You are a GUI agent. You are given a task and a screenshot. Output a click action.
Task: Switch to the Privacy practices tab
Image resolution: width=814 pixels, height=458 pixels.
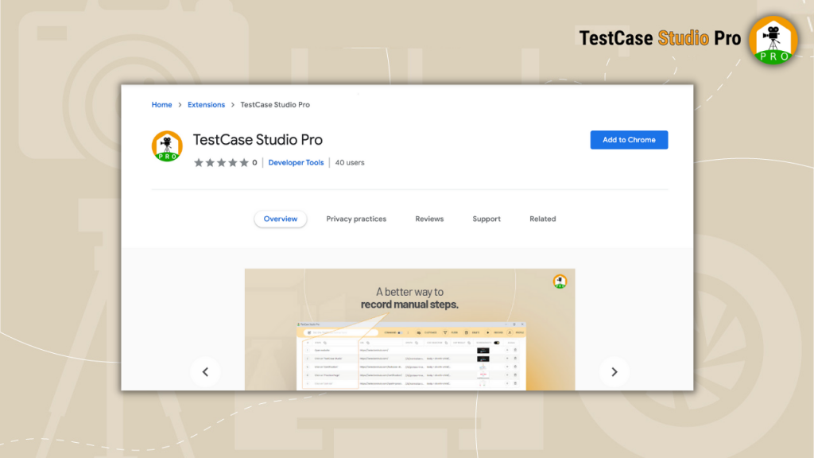[x=356, y=219]
